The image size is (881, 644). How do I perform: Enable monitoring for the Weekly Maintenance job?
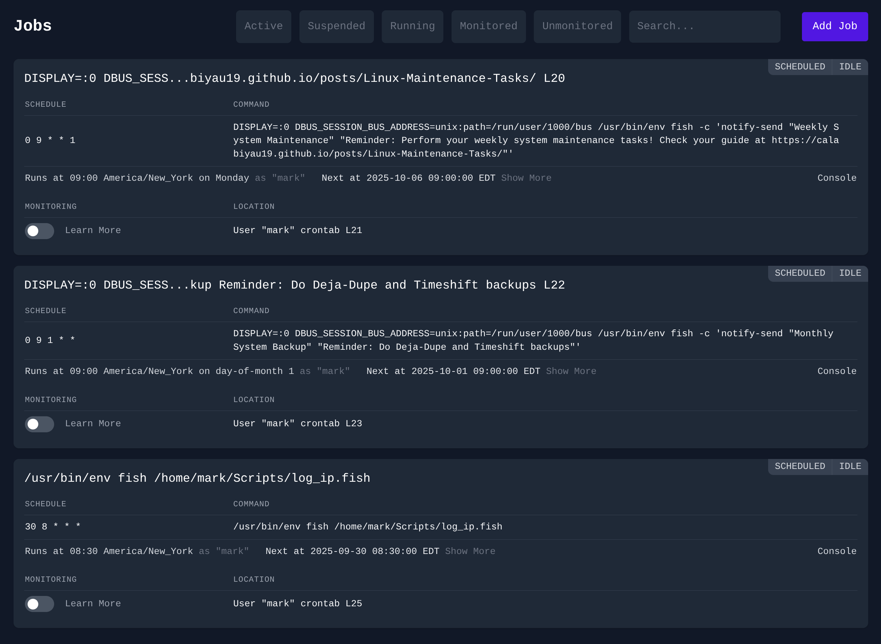(x=39, y=231)
